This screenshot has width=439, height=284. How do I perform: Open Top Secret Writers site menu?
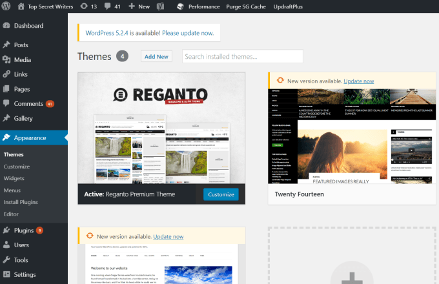tap(50, 6)
